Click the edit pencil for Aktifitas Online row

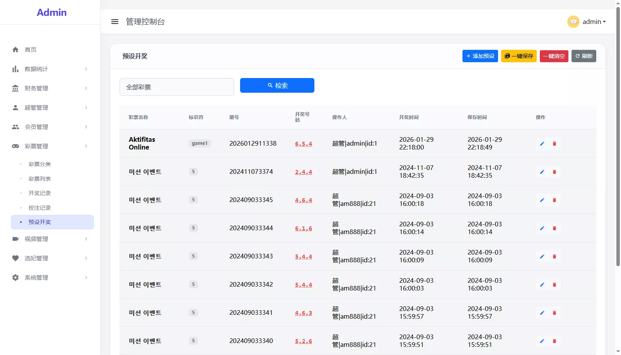(x=542, y=144)
